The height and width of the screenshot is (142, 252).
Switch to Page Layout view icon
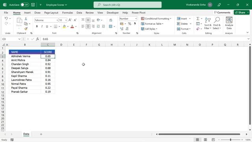point(206,140)
